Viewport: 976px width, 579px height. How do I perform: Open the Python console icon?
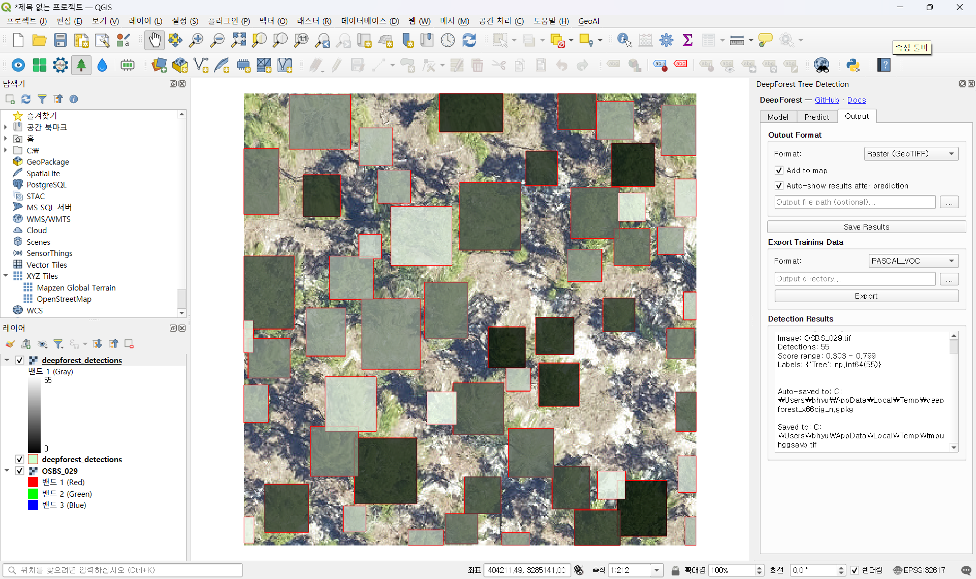[x=852, y=65]
